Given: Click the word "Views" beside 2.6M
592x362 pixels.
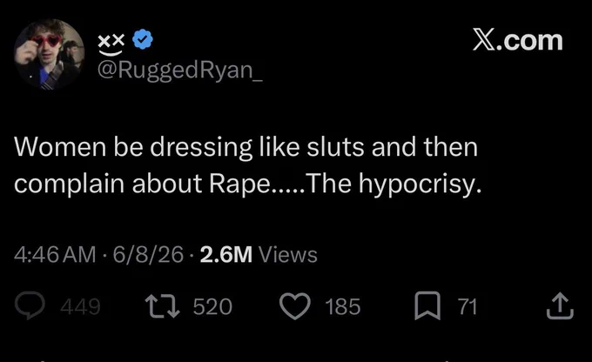Looking at the screenshot, I should [x=288, y=254].
